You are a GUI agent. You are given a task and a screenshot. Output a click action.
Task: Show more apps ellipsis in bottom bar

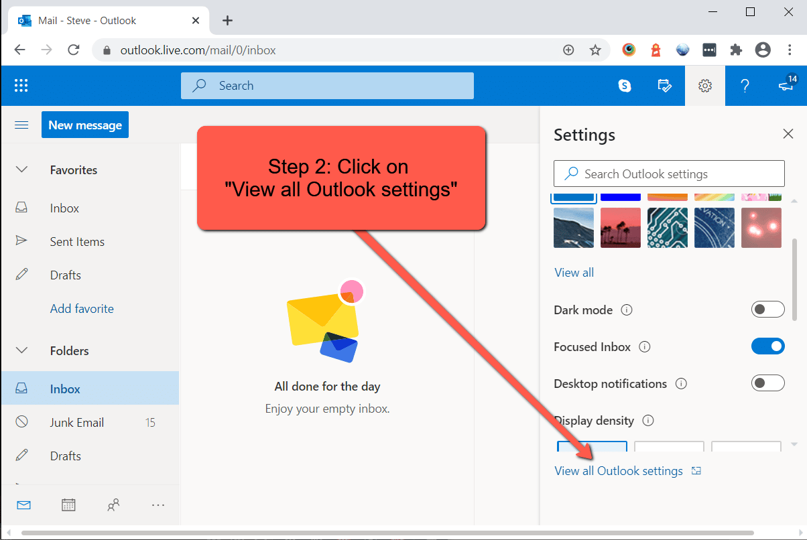coord(158,505)
